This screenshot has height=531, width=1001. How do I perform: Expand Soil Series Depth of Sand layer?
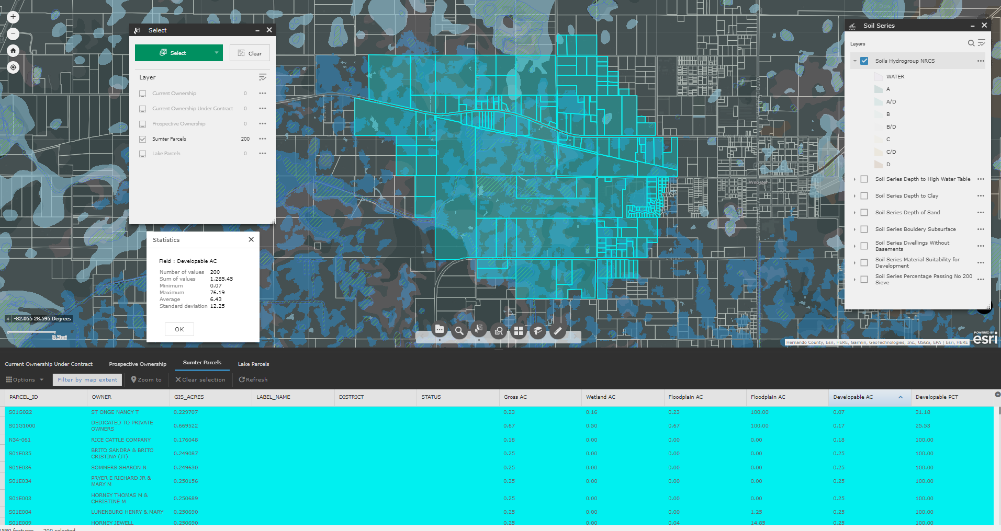(x=856, y=212)
